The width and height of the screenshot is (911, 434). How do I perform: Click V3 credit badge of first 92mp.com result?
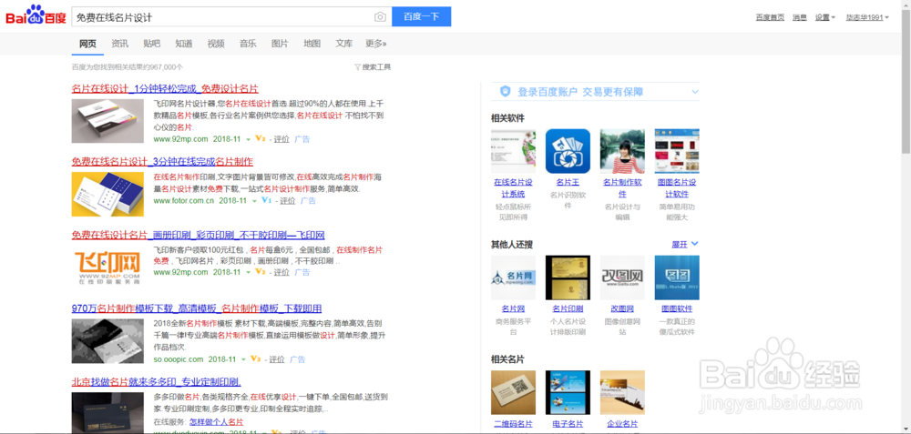[261, 139]
